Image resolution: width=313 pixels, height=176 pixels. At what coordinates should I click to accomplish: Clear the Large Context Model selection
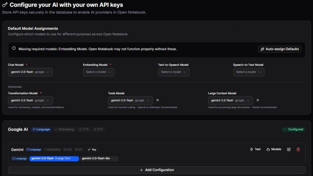point(258,100)
